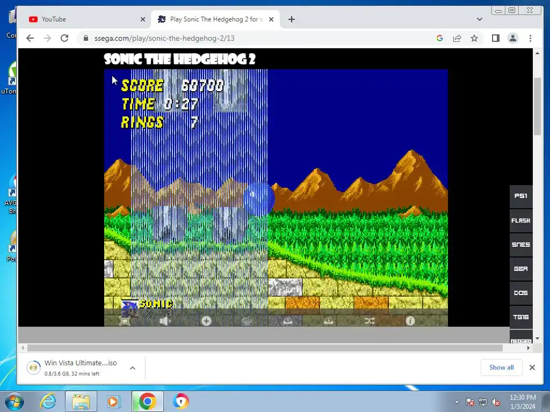Screen dimensions: 550x412
Task: Click the scroll up arrow
Action: [537, 53]
